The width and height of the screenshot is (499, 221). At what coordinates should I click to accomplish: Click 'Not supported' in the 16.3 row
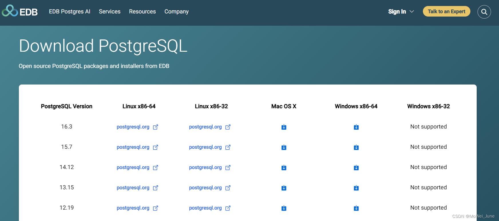click(429, 126)
